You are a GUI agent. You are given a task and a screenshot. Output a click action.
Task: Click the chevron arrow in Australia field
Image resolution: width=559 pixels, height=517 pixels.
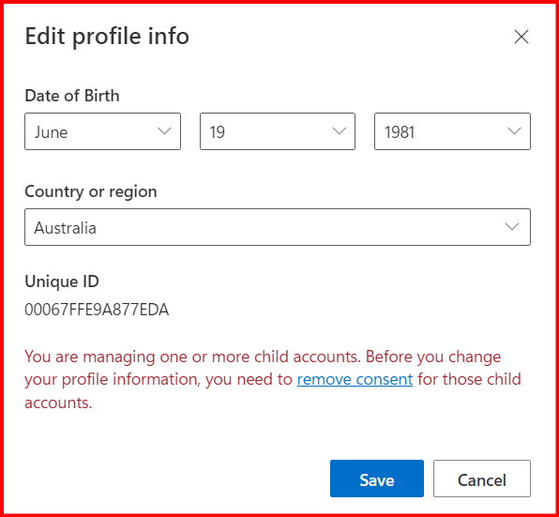tap(512, 227)
